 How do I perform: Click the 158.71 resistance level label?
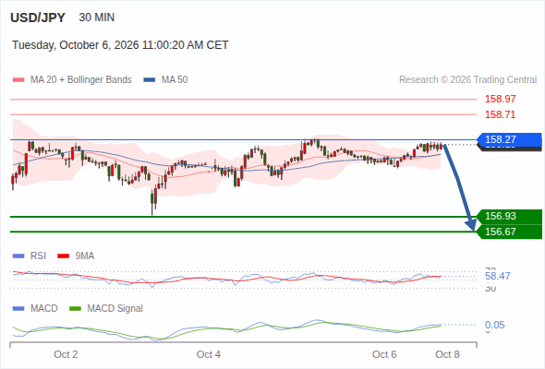tap(500, 114)
